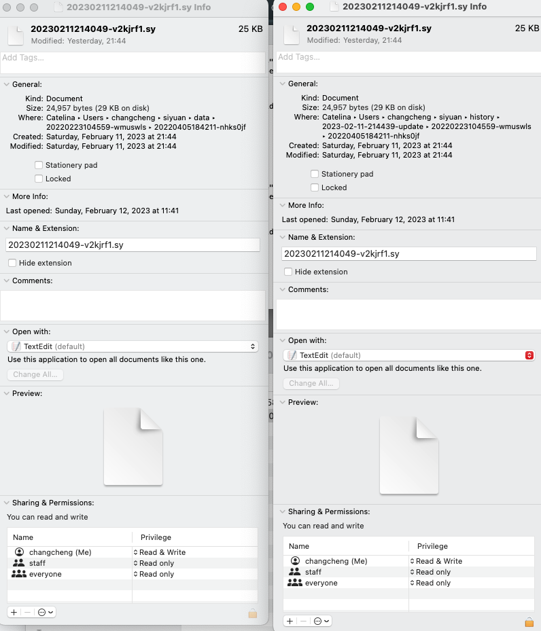Toggle Hide extension checkbox in right window
The height and width of the screenshot is (631, 541).
(288, 272)
